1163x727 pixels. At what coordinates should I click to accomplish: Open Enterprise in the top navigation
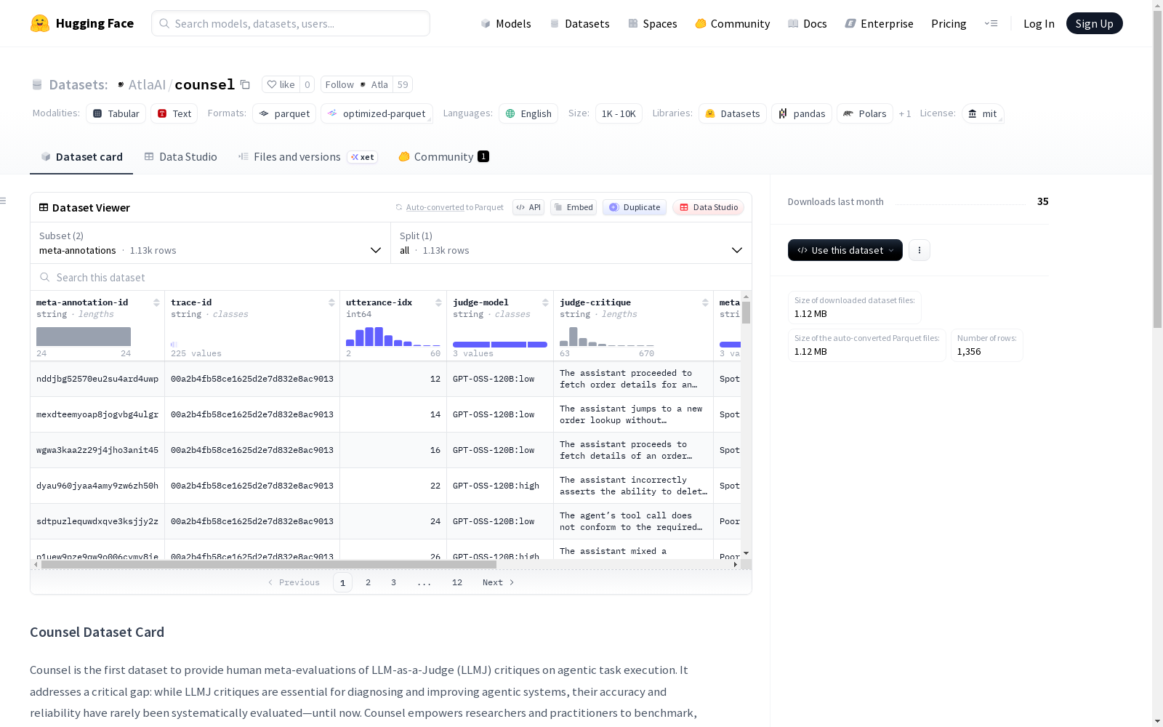click(x=879, y=23)
